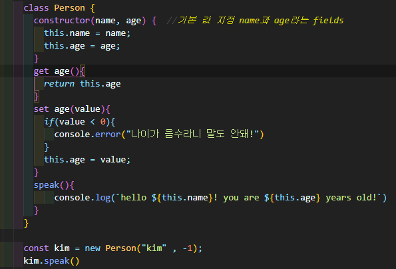The image size is (396, 269).
Task: Click '${this.age}' in template literal
Action: [292, 198]
